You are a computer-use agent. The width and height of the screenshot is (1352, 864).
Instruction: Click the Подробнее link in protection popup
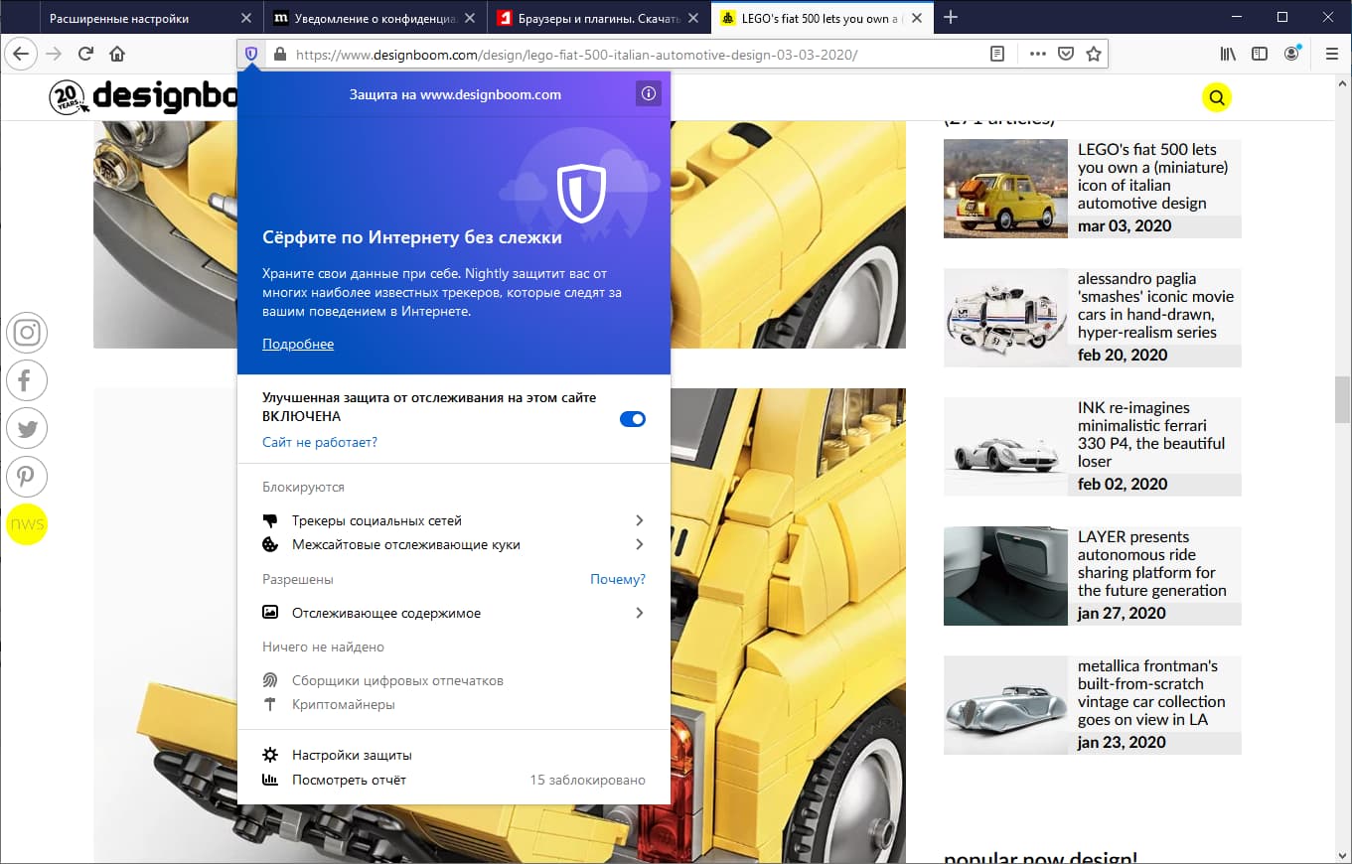(x=297, y=344)
